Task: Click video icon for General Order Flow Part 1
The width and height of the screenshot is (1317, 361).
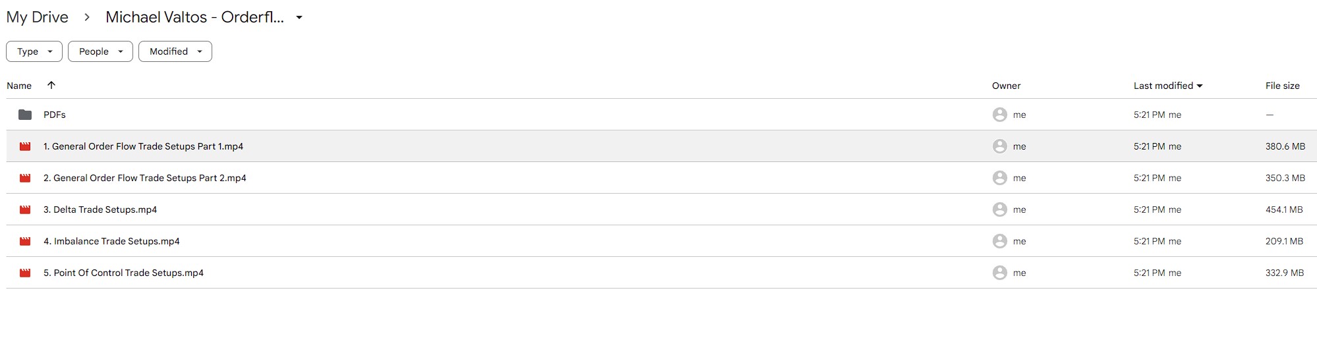Action: pos(25,146)
